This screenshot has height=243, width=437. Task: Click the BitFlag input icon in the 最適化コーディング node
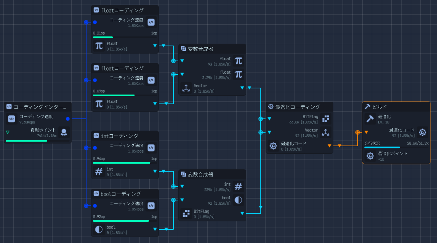[x=325, y=119]
